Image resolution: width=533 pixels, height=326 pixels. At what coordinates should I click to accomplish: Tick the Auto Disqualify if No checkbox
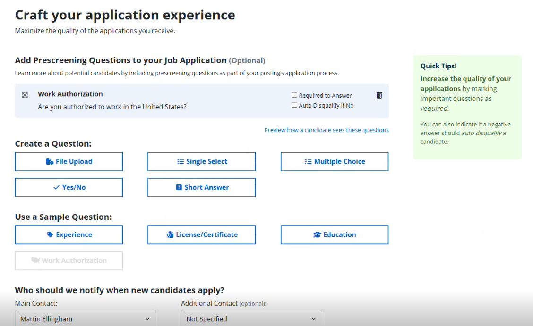coord(294,105)
